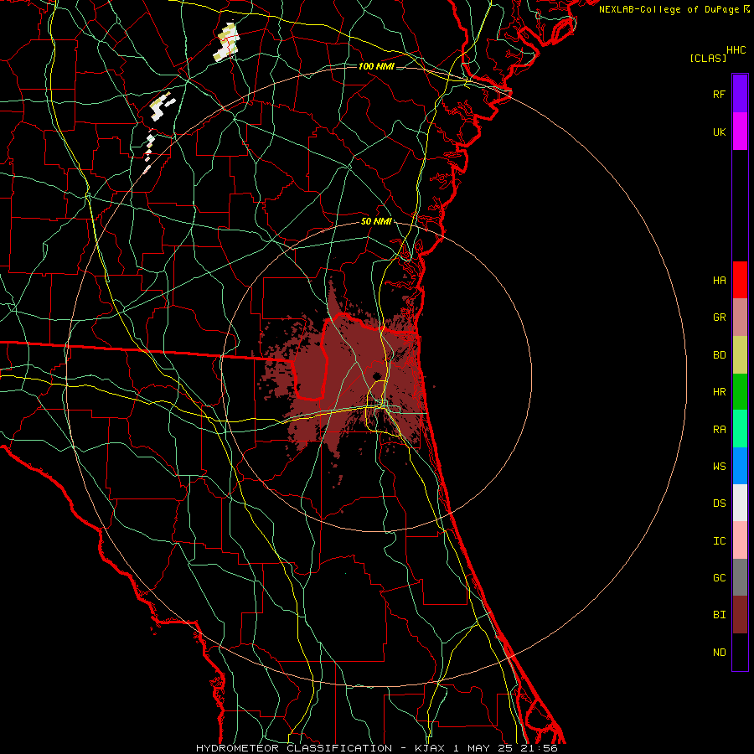This screenshot has height=754, width=754.
Task: Click the BD legend label
Action: [719, 355]
